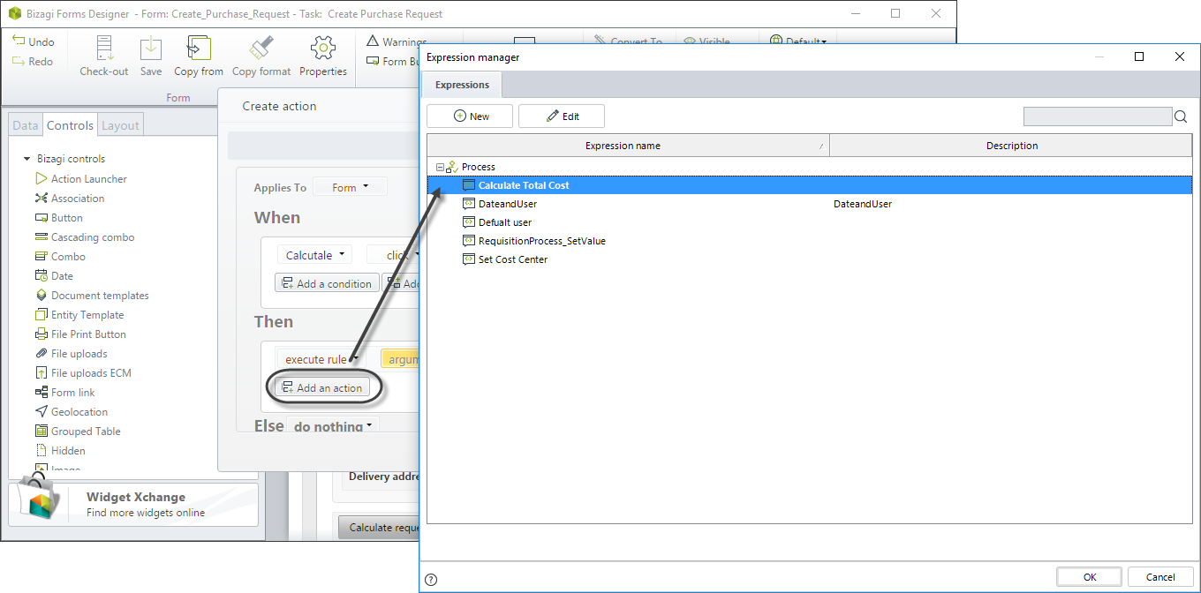
Task: Save the form with Save icon
Action: coord(151,49)
